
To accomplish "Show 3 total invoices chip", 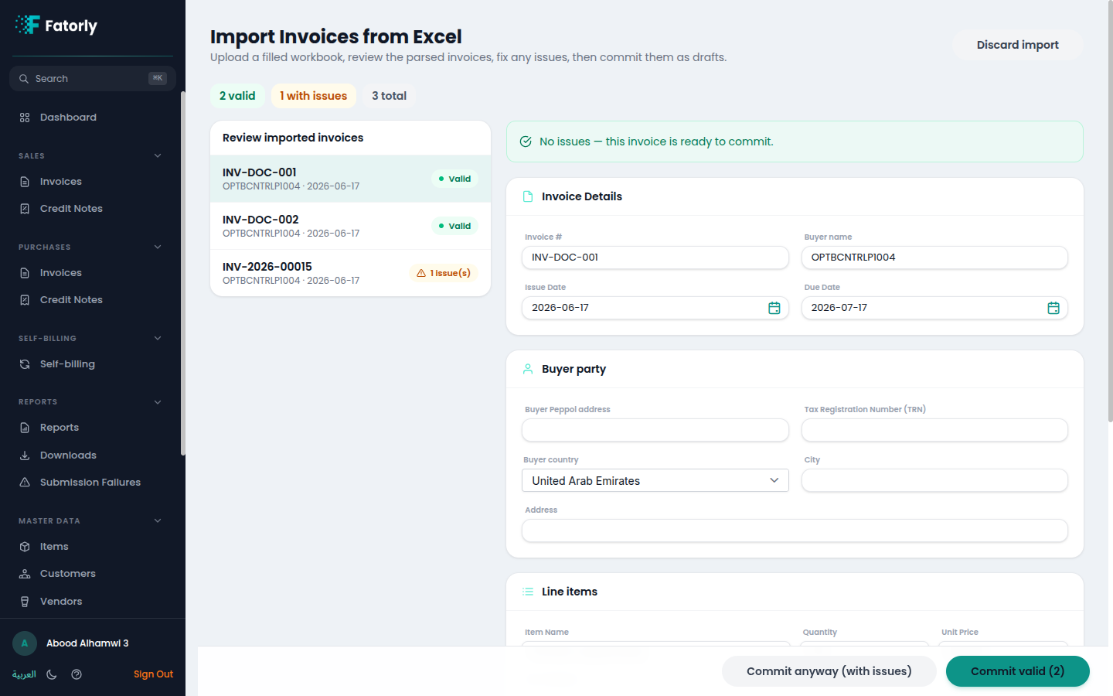I will point(389,96).
